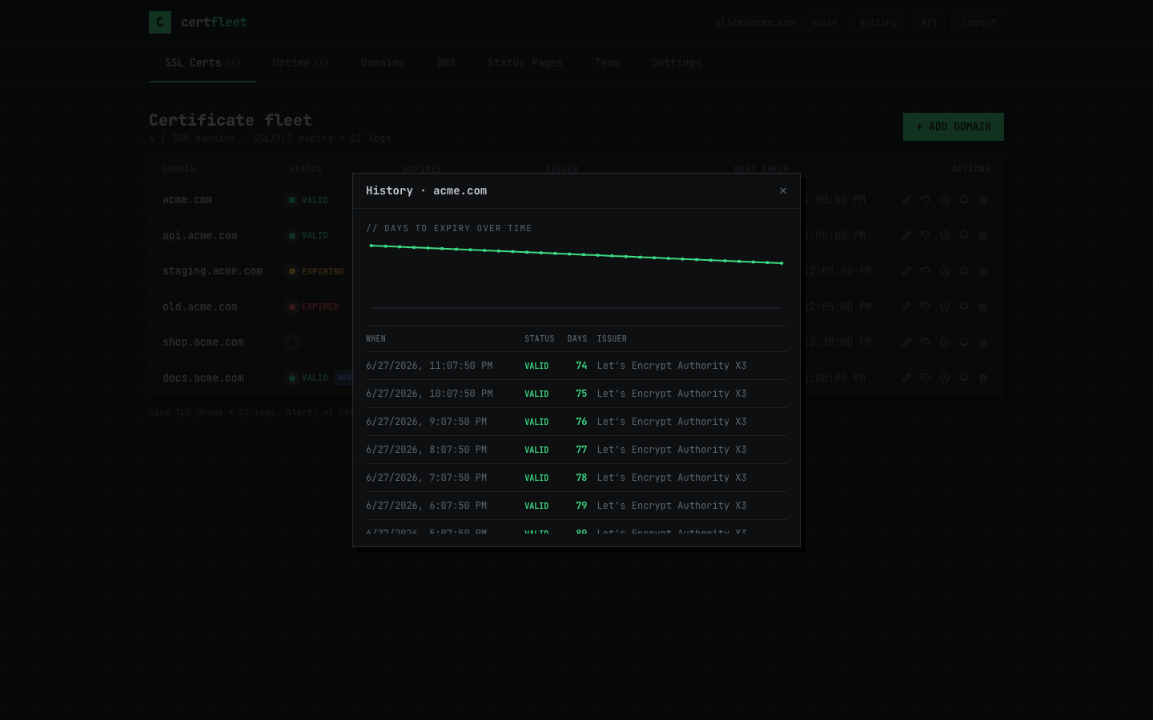This screenshot has width=1153, height=720.
Task: Switch to the Uptime tab
Action: tap(300, 63)
